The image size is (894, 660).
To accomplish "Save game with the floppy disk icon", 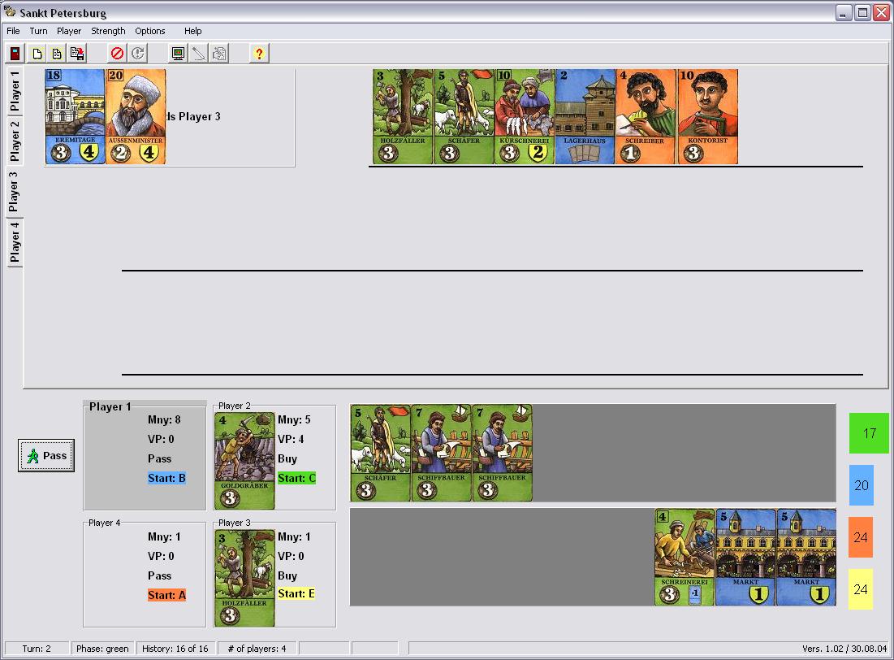I will click(77, 54).
